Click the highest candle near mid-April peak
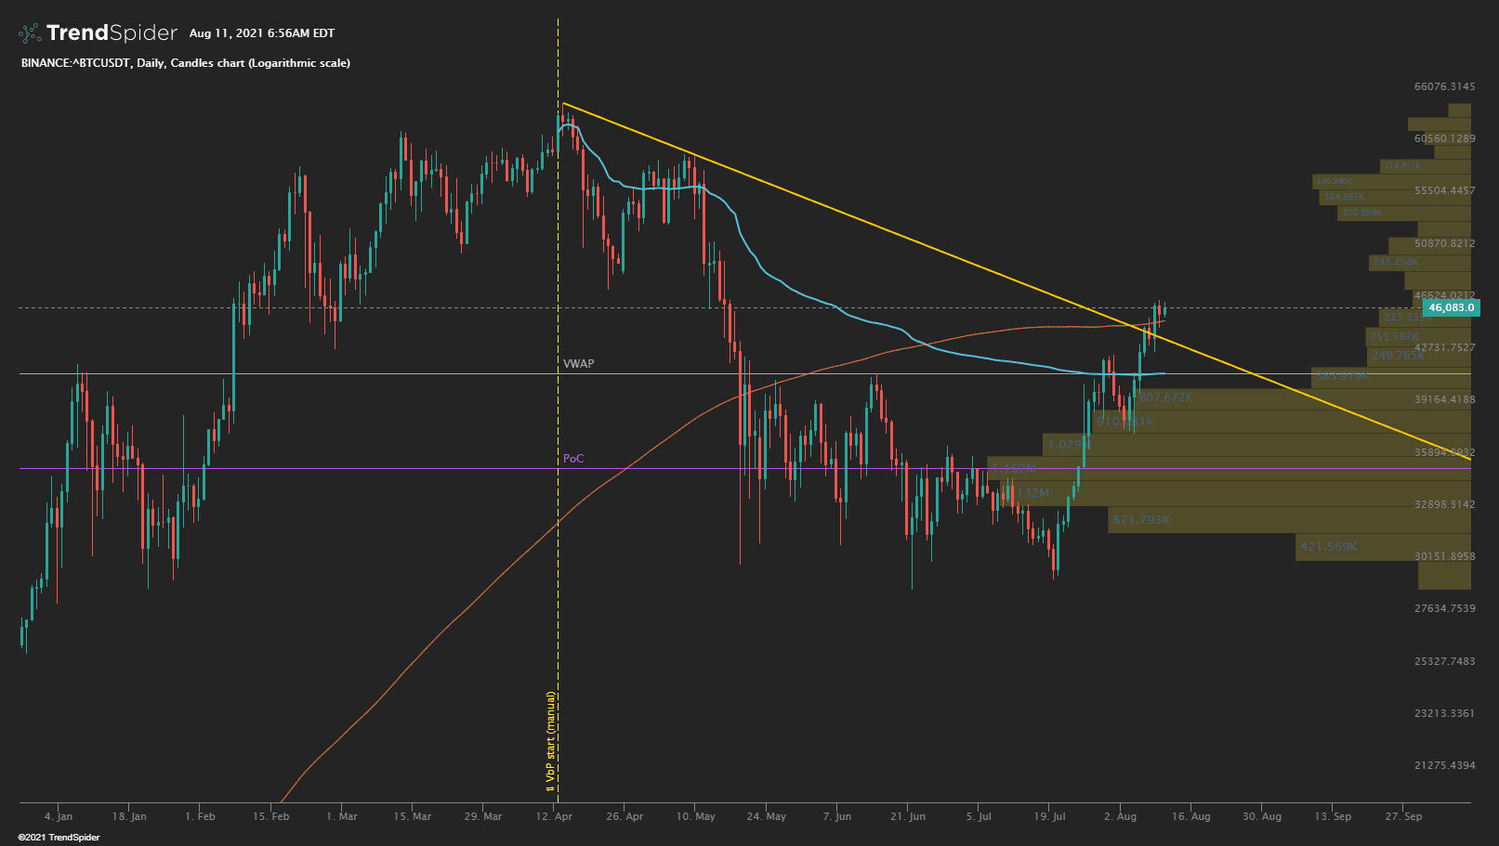Image resolution: width=1499 pixels, height=846 pixels. [562, 121]
